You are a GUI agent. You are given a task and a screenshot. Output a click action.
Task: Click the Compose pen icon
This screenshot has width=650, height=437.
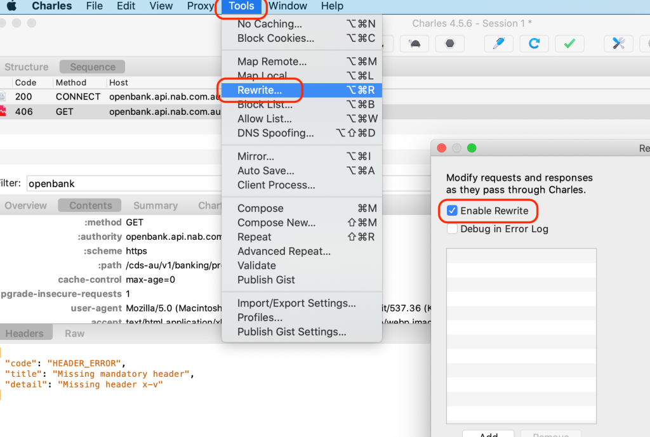click(499, 43)
